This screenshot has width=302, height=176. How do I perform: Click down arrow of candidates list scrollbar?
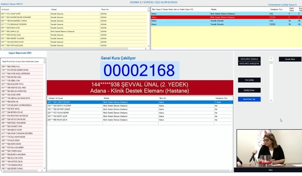[x=44, y=168]
